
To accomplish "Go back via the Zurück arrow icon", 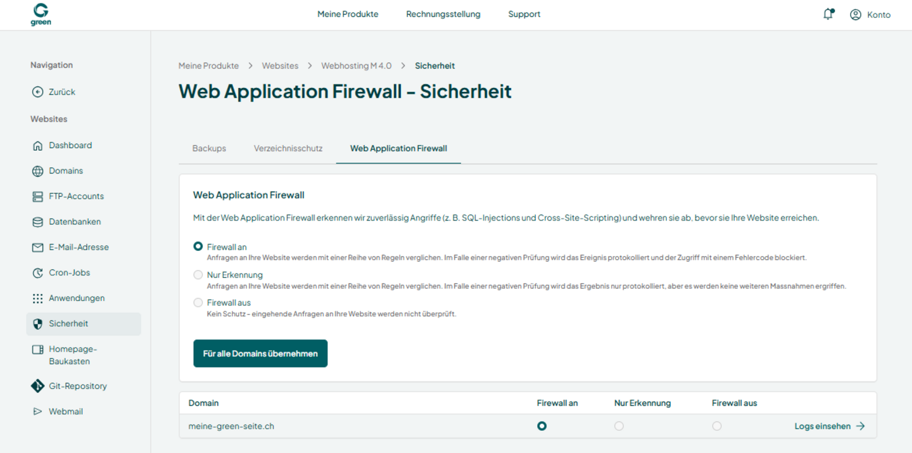I will click(x=37, y=92).
